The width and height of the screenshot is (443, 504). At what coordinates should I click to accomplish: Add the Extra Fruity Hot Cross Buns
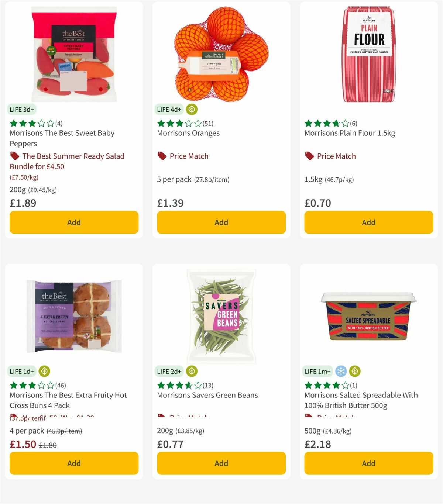[74, 463]
